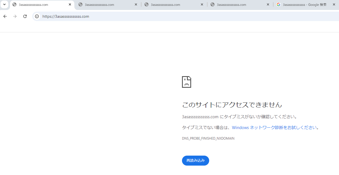Open the Google 検索 tab

pos(304,5)
